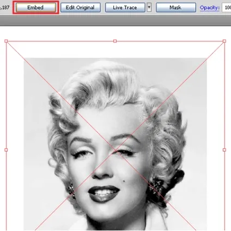This screenshot has width=231, height=231.
Task: Grab the top-center bounding box handle
Action: tap(115, 41)
